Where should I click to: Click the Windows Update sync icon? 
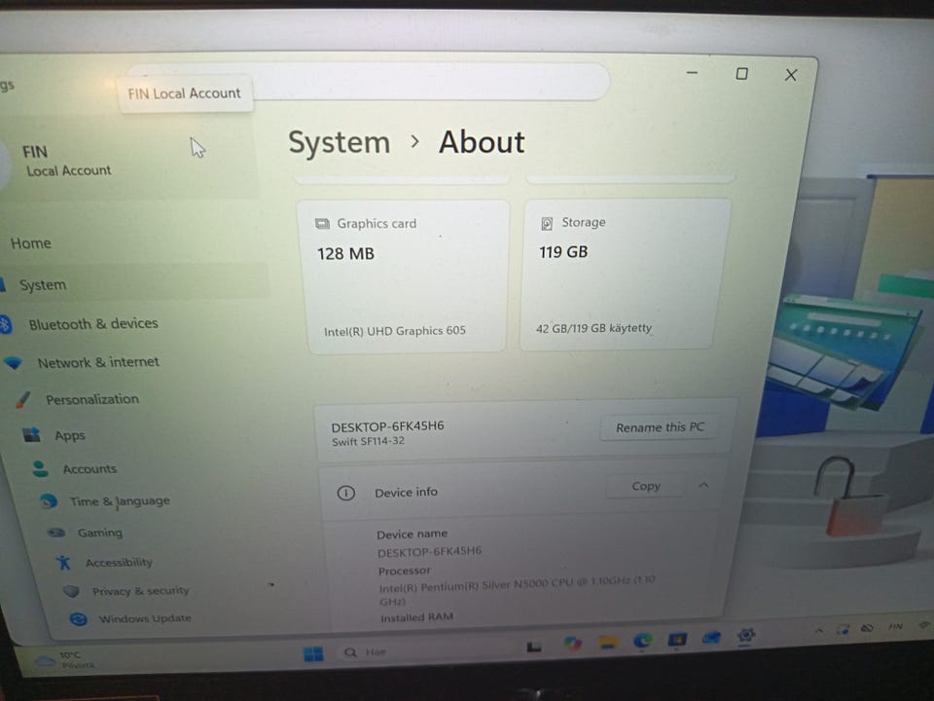click(78, 619)
